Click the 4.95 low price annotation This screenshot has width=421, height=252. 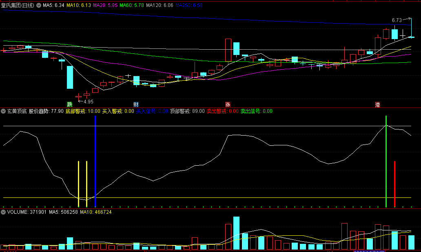tap(89, 102)
